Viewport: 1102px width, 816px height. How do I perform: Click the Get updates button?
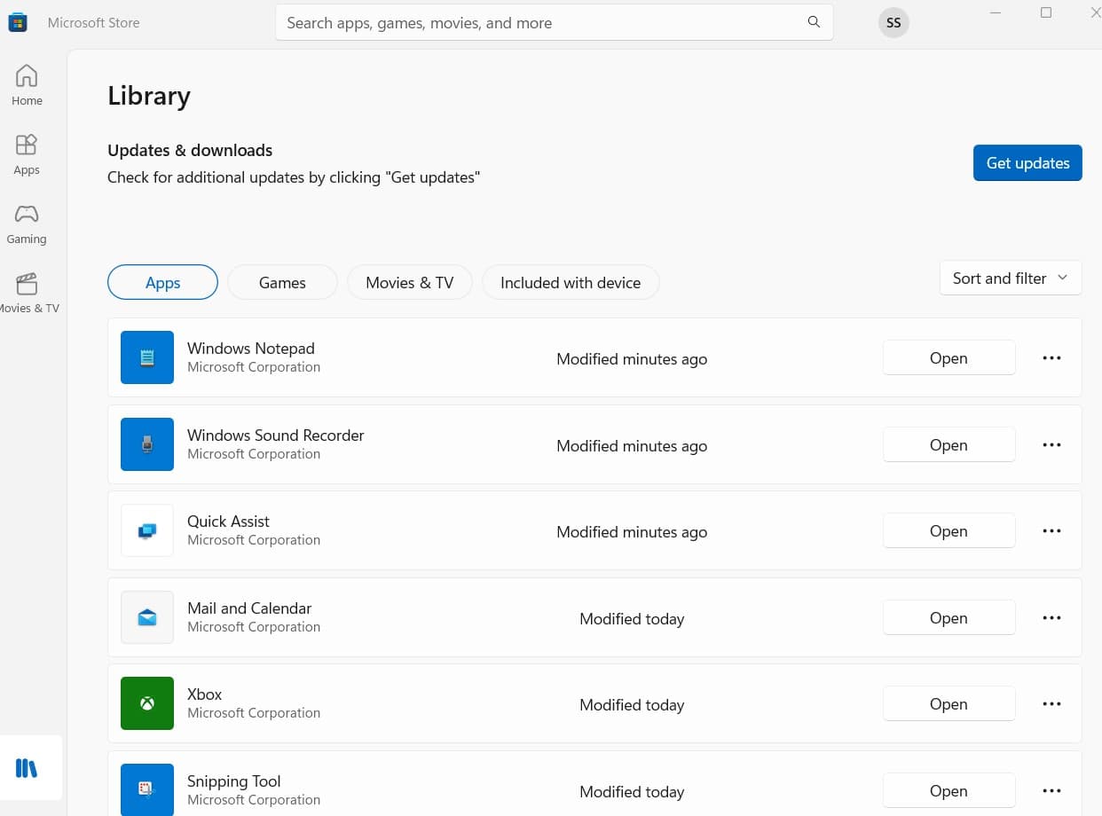[x=1027, y=163]
